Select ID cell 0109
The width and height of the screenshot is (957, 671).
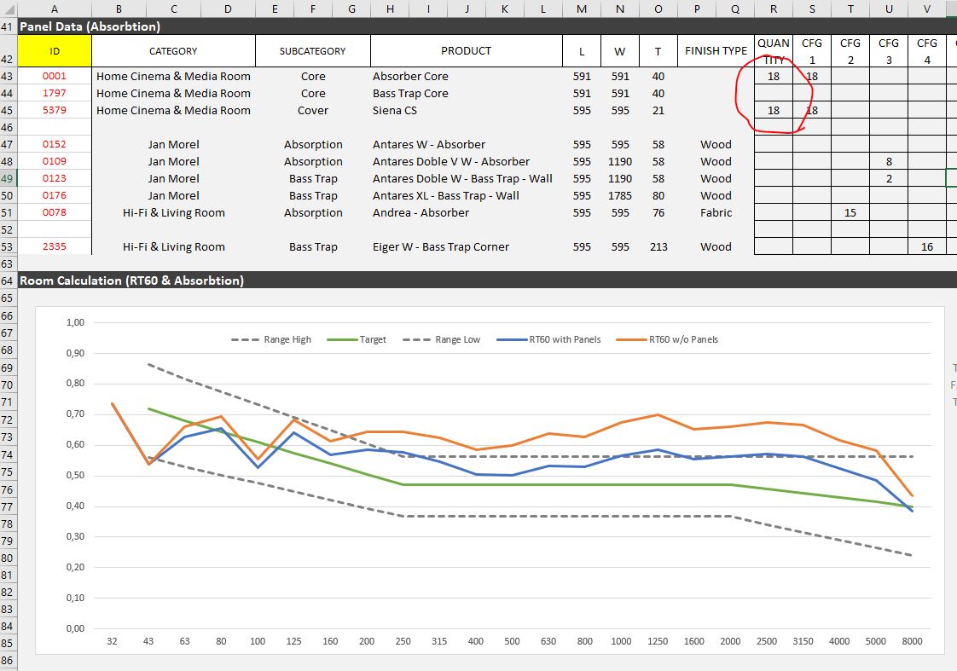point(55,161)
